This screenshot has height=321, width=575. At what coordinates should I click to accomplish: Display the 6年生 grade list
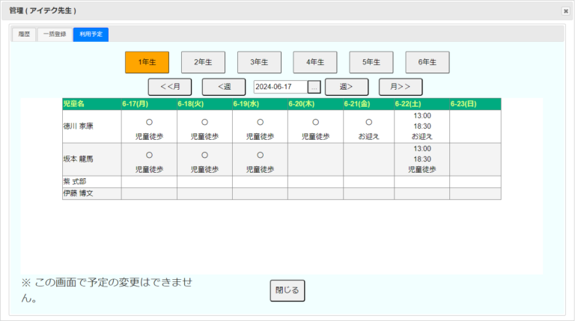[x=427, y=62]
